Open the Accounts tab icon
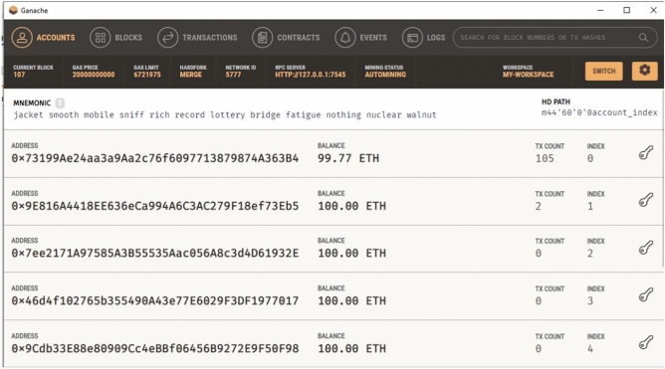 tap(22, 37)
